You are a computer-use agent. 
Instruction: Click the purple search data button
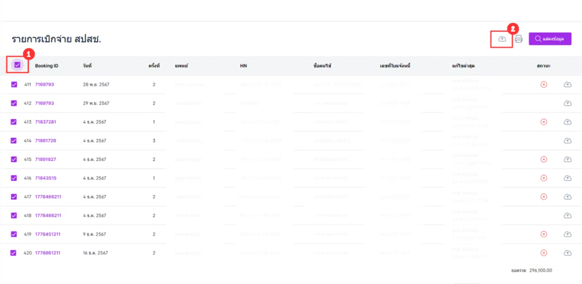click(550, 39)
